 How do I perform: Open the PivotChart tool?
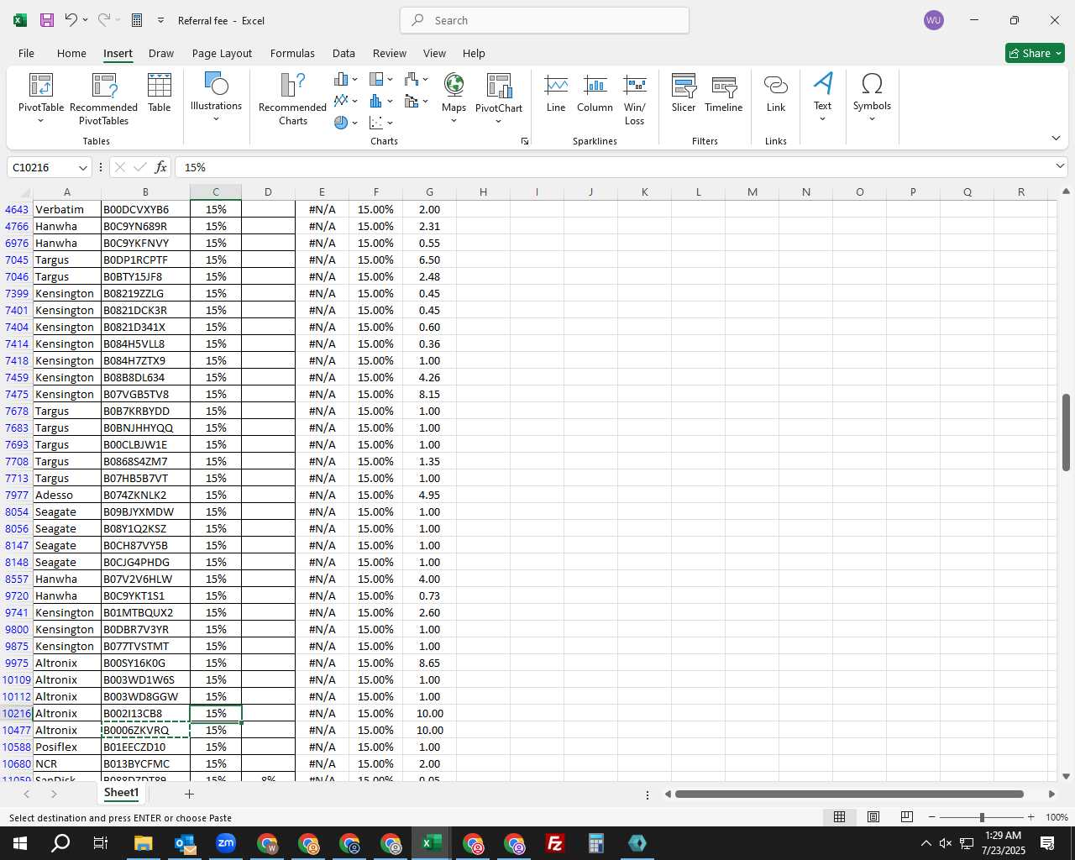[x=499, y=97]
